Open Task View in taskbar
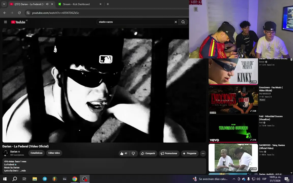This screenshot has height=183, width=293. (x=24, y=179)
